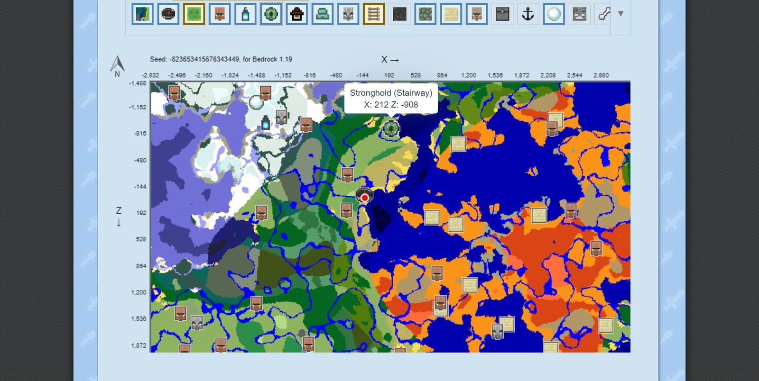Toggle the Biomes layer icon in toolbar
The width and height of the screenshot is (759, 381).
[142, 14]
